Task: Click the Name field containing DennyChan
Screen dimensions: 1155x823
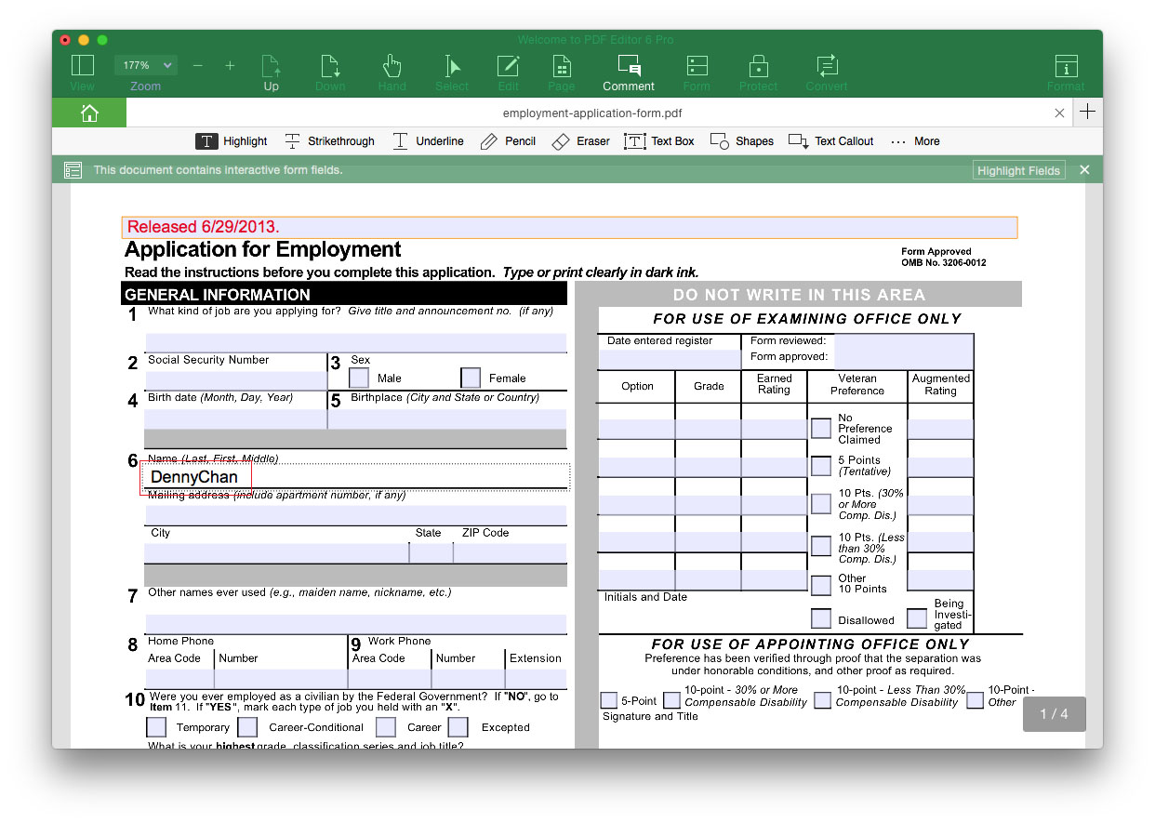Action: (195, 476)
